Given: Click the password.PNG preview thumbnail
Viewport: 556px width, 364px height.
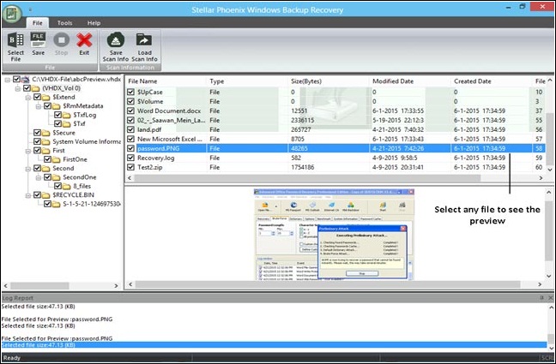Looking at the screenshot, I should (x=334, y=234).
